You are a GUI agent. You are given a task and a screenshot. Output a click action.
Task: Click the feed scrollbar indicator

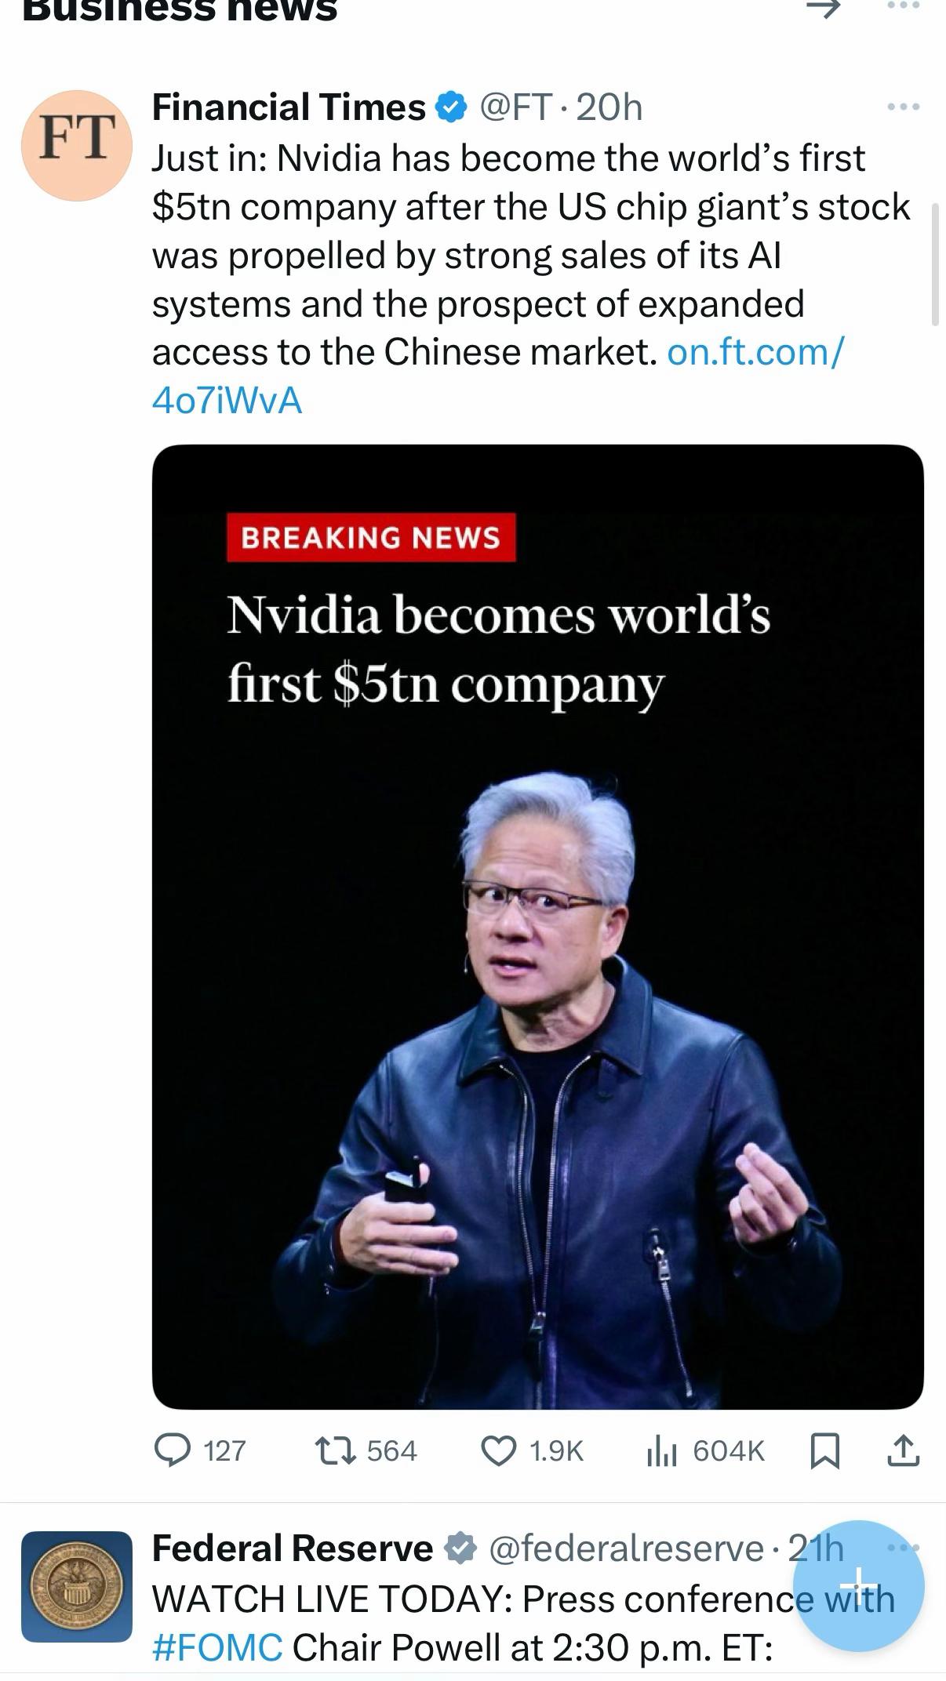935,263
